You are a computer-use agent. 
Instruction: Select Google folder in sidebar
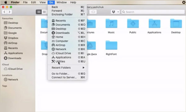tap(10, 33)
